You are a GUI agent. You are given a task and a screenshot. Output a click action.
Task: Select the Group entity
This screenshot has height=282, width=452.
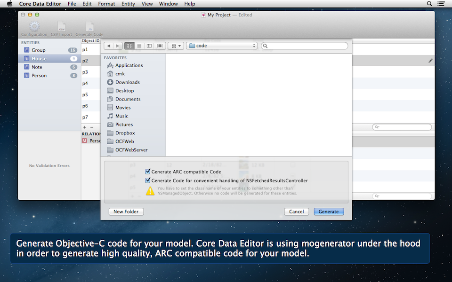49,50
